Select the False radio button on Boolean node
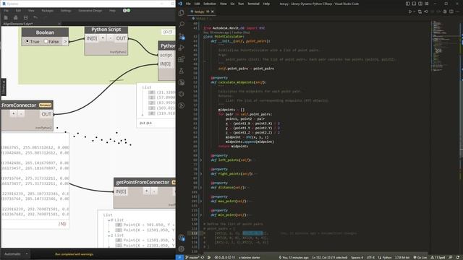 (46, 41)
